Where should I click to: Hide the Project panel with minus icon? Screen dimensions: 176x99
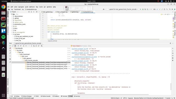point(39,12)
